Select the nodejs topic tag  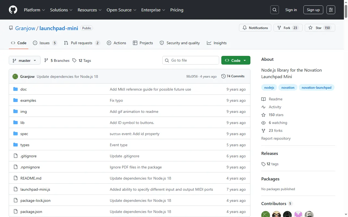[x=269, y=88]
